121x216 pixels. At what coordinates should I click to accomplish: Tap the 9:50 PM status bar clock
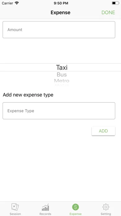tap(61, 3)
